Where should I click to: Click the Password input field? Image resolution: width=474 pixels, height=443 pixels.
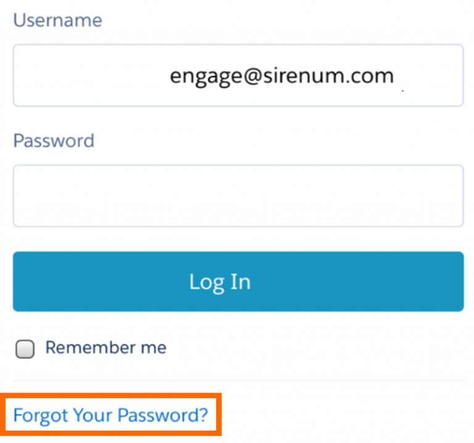tap(238, 195)
